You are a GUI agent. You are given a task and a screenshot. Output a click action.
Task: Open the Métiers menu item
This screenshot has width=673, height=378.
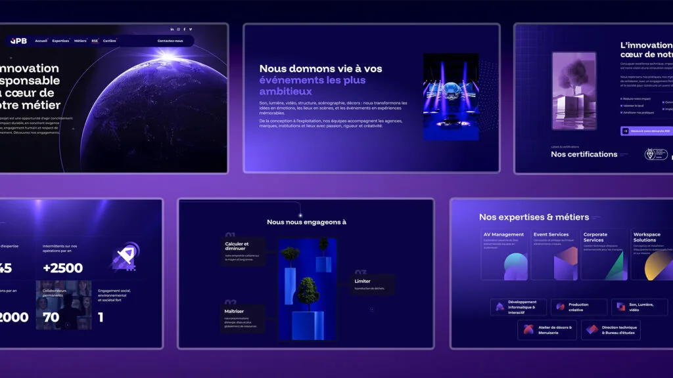(80, 41)
